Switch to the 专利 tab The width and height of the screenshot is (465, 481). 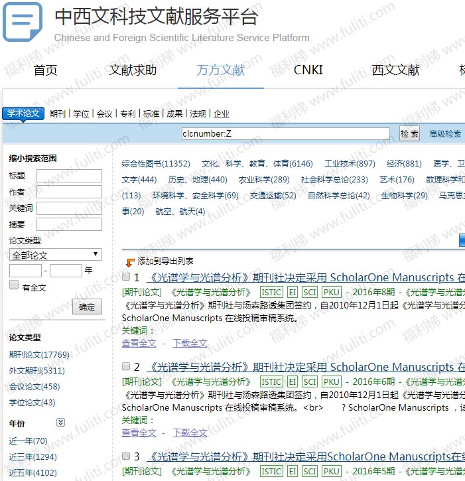click(x=128, y=114)
